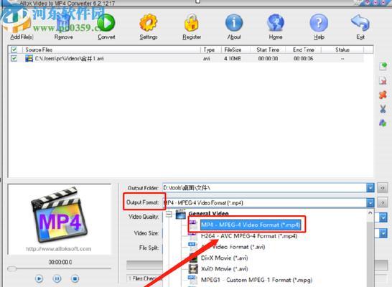This screenshot has width=392, height=287.
Task: Click the 4.10MB file size cell
Action: [233, 58]
